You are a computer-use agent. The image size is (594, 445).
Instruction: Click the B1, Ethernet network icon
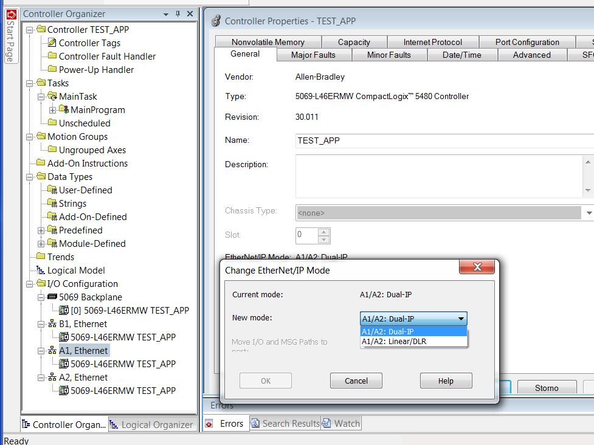tap(52, 324)
